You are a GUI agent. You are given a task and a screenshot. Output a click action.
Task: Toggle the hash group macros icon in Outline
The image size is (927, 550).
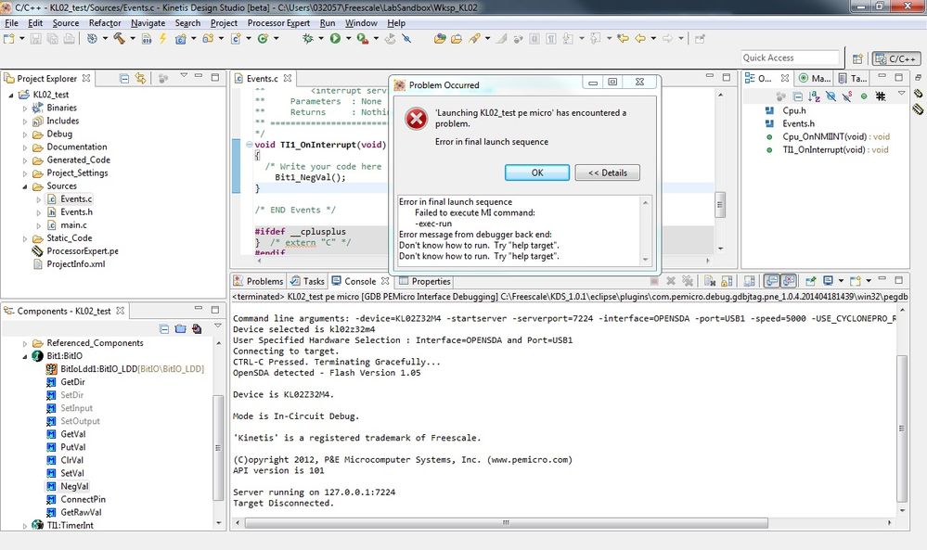pyautogui.click(x=881, y=96)
